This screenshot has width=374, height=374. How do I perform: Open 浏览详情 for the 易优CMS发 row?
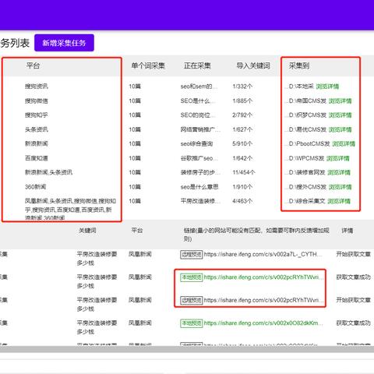(340, 129)
